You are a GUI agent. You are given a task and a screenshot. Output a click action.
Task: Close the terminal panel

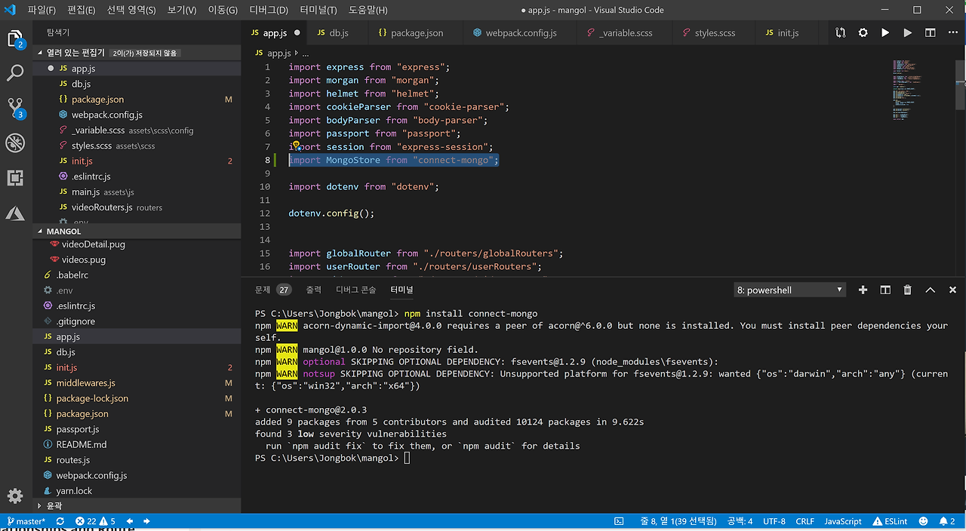(x=953, y=290)
